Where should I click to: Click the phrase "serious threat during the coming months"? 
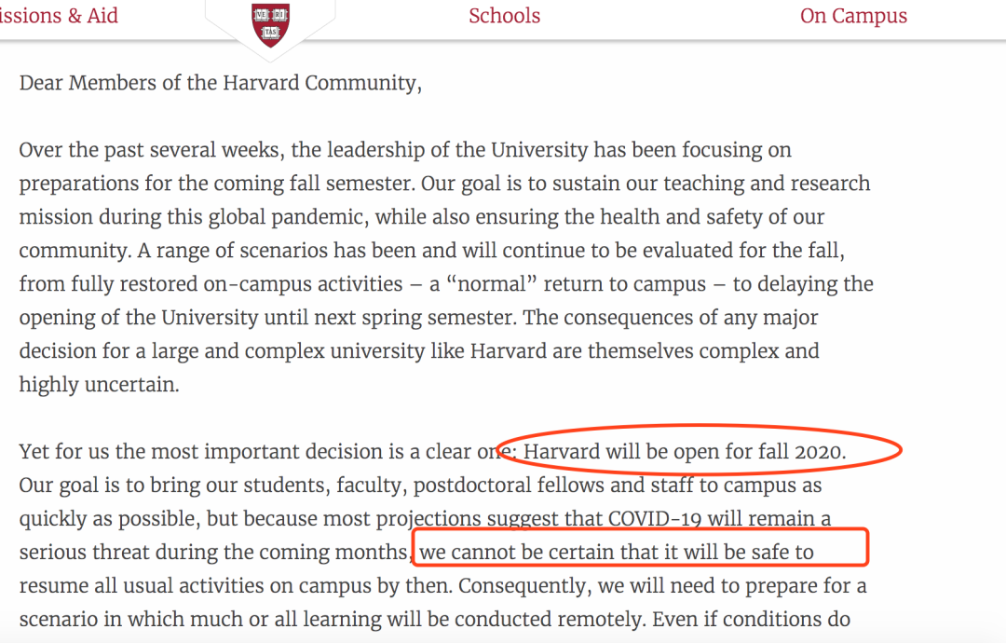click(213, 553)
